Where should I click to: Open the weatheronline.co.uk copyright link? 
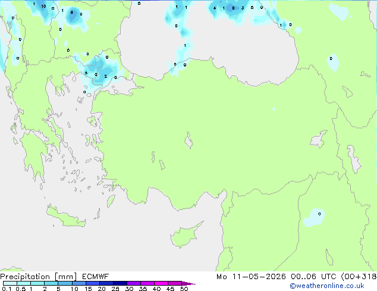(327, 286)
